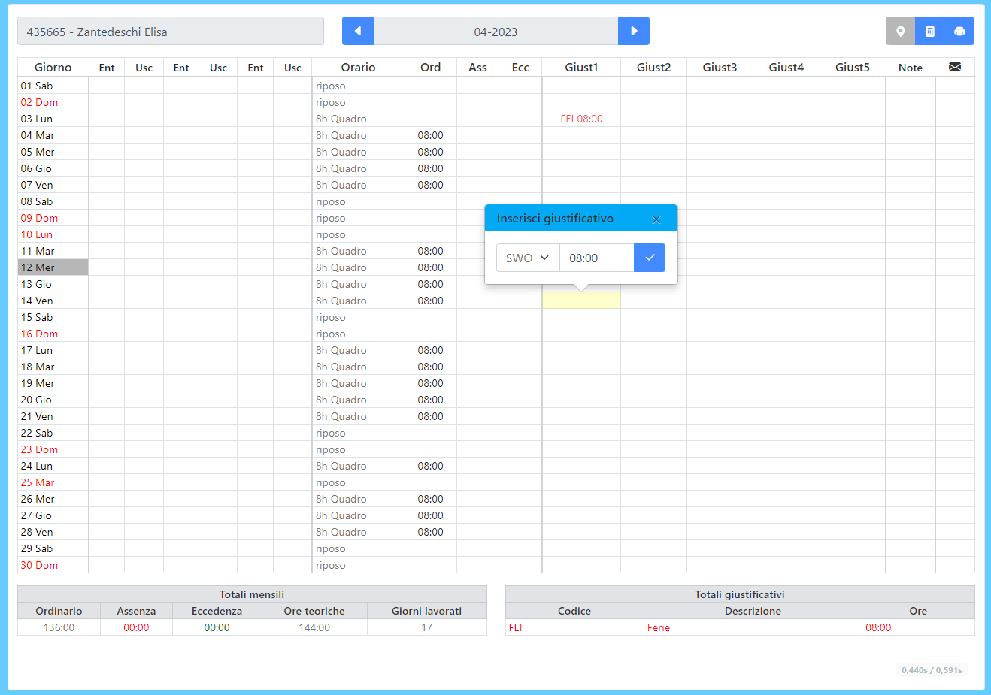This screenshot has height=695, width=991.
Task: Confirm justification with checkmark button
Action: [x=650, y=258]
